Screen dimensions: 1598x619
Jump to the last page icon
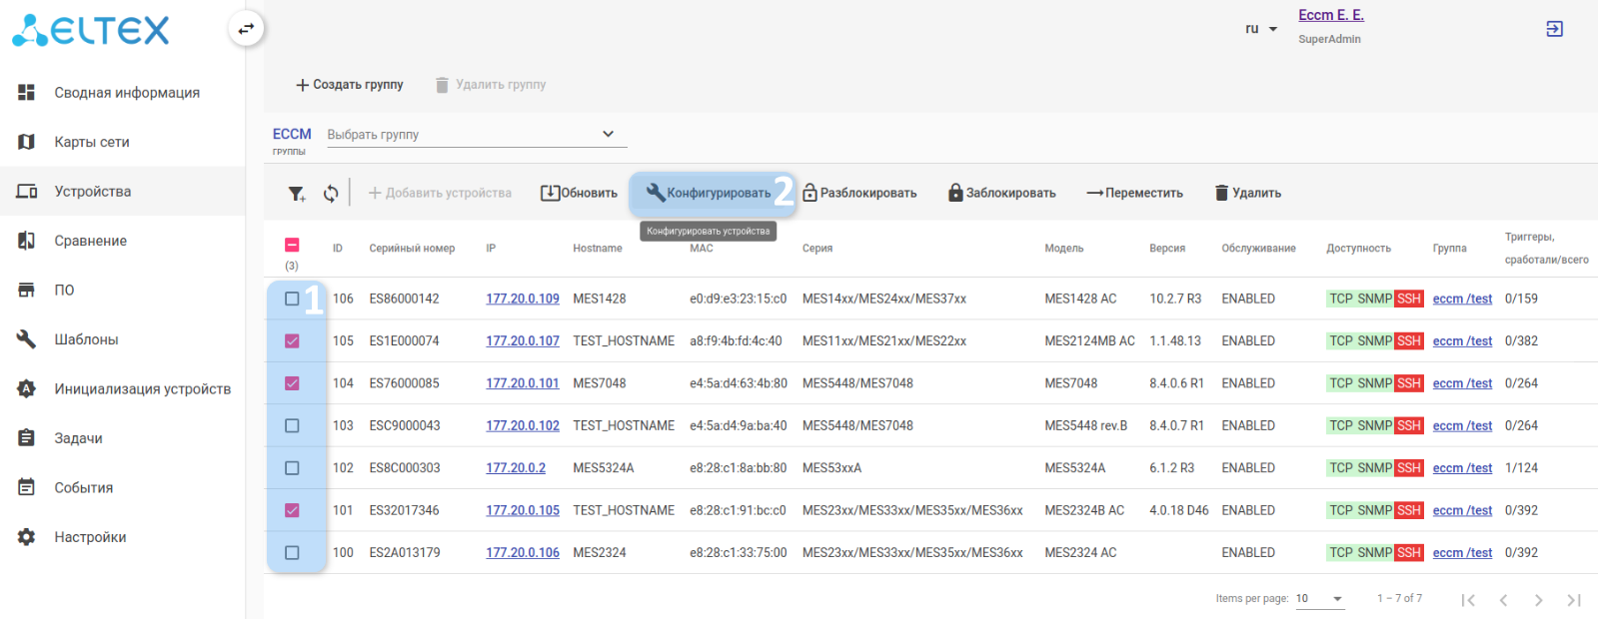pyautogui.click(x=1573, y=600)
